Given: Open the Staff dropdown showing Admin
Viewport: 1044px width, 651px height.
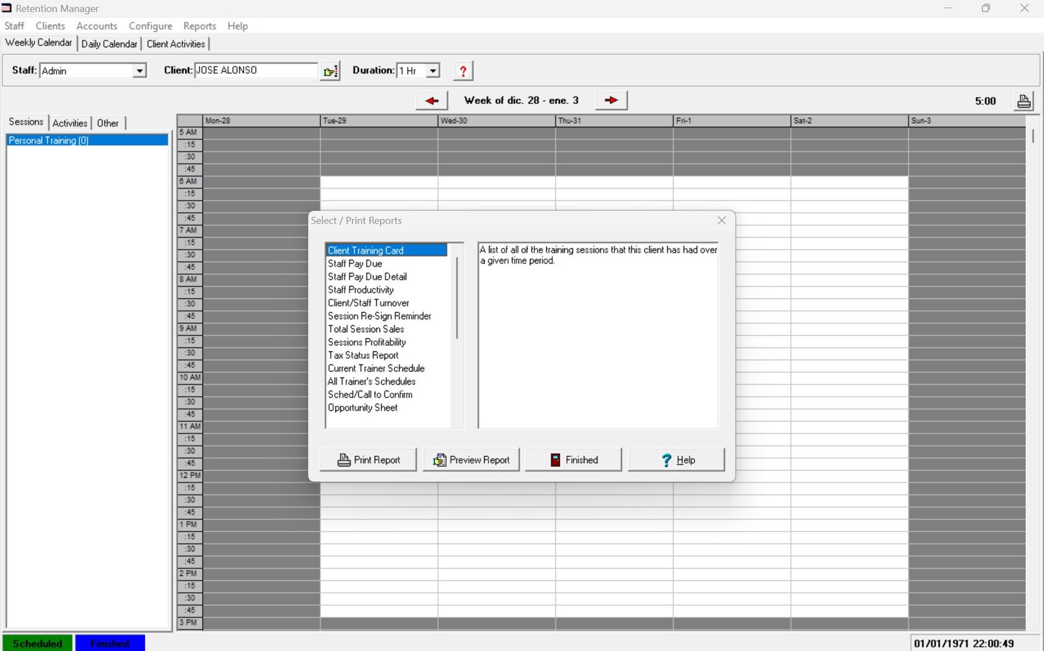Looking at the screenshot, I should point(140,71).
